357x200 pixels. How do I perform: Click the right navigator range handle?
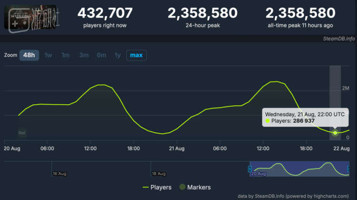pos(348,169)
